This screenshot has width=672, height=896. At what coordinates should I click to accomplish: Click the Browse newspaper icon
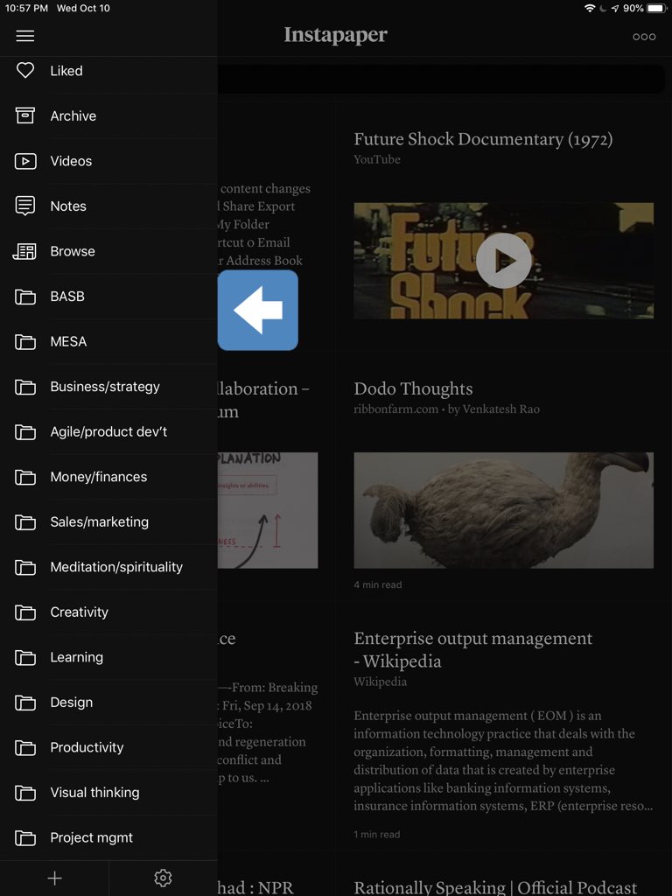pyautogui.click(x=24, y=251)
